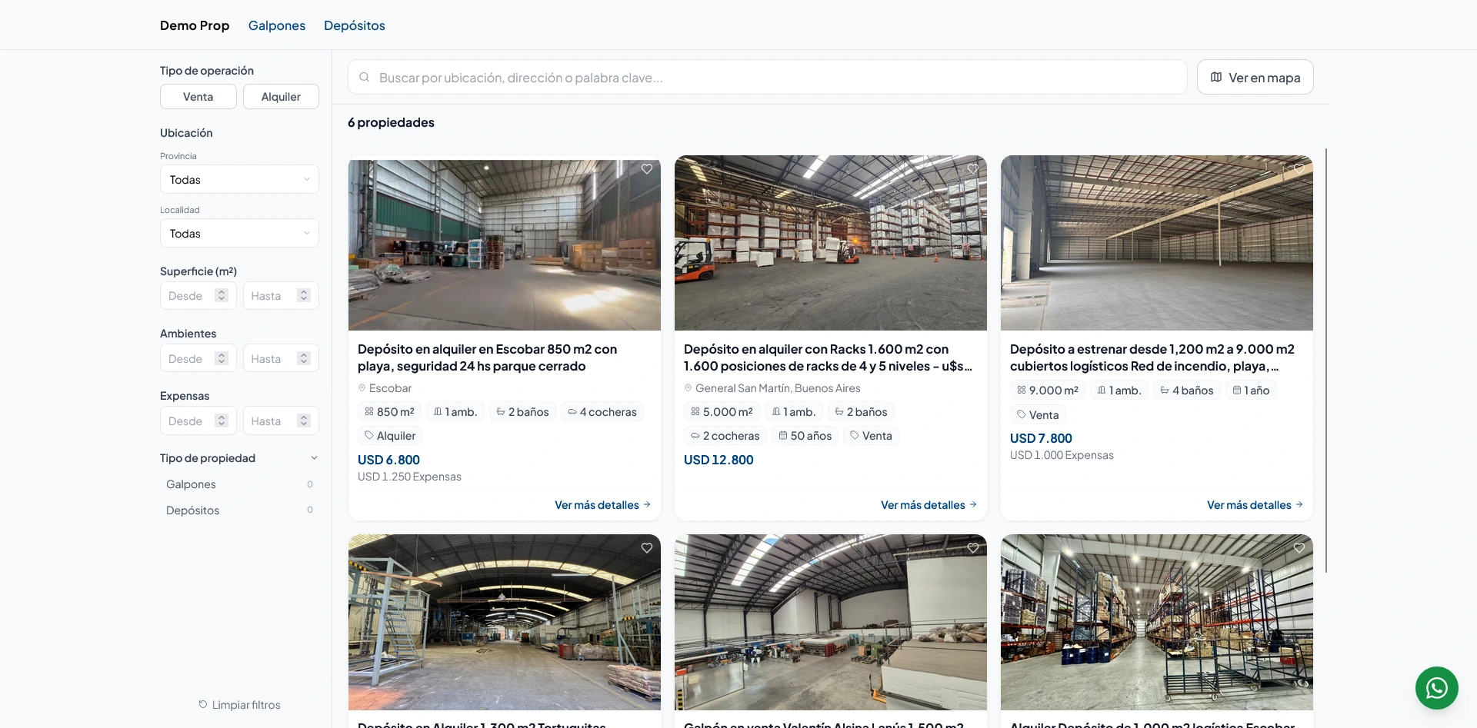Click the 1 año badge
1477x728 pixels.
1251,391
